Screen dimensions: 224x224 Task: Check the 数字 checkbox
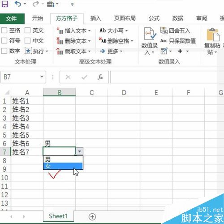(4, 51)
